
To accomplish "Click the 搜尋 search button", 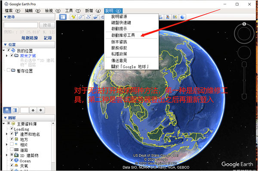I will coord(47,25).
